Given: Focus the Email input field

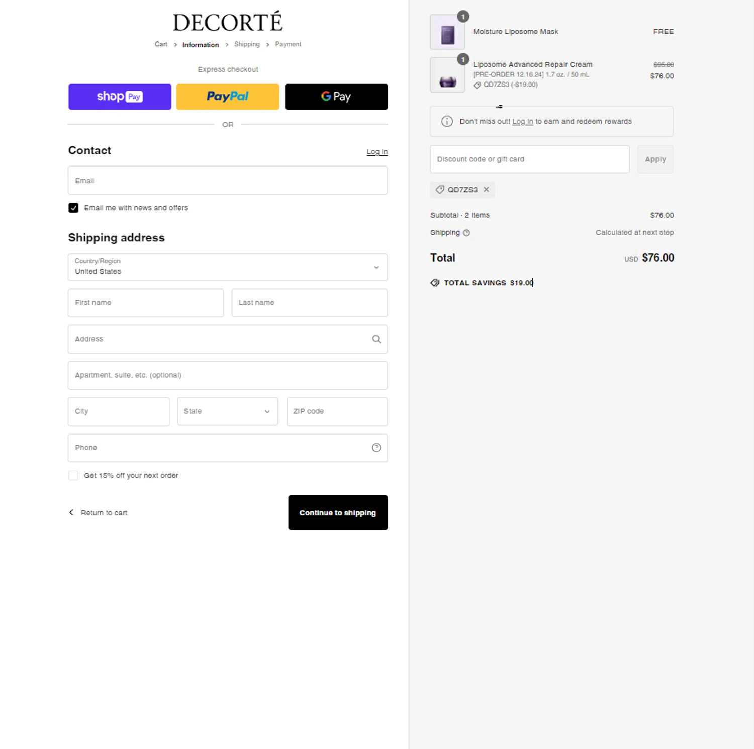Looking at the screenshot, I should click(x=228, y=181).
